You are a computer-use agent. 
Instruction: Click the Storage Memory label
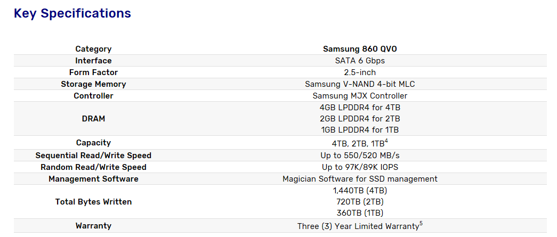93,84
